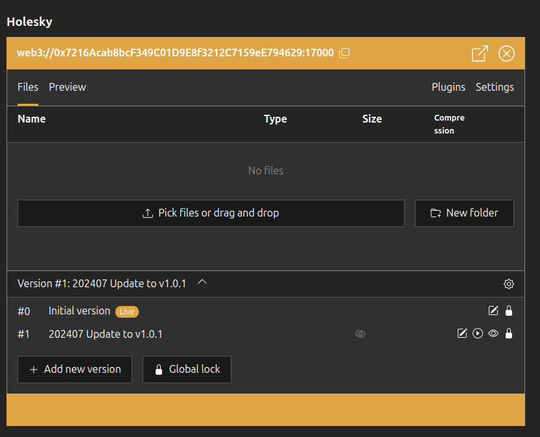Image resolution: width=540 pixels, height=437 pixels.
Task: Switch to the Files tab
Action: click(28, 87)
